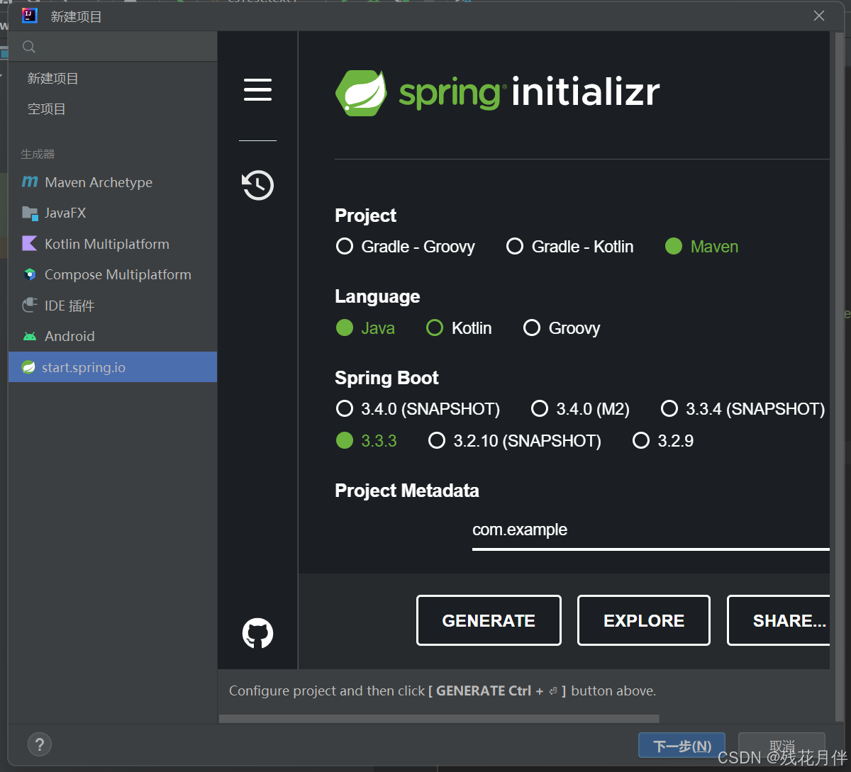Click the 下一步(N) button
The width and height of the screenshot is (851, 772).
pyautogui.click(x=682, y=746)
